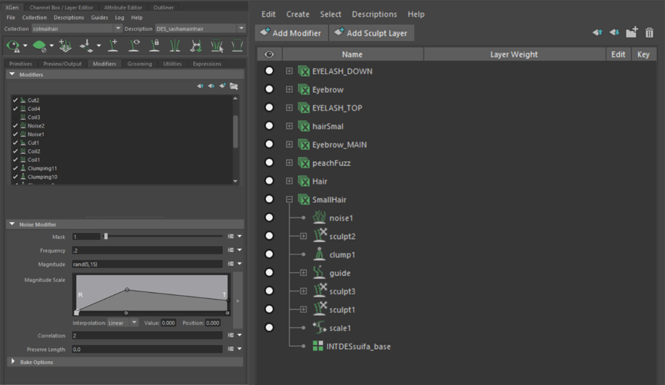Screen dimensions: 665x385
Task: Click the guide flip arrows icon
Action: click(x=196, y=46)
